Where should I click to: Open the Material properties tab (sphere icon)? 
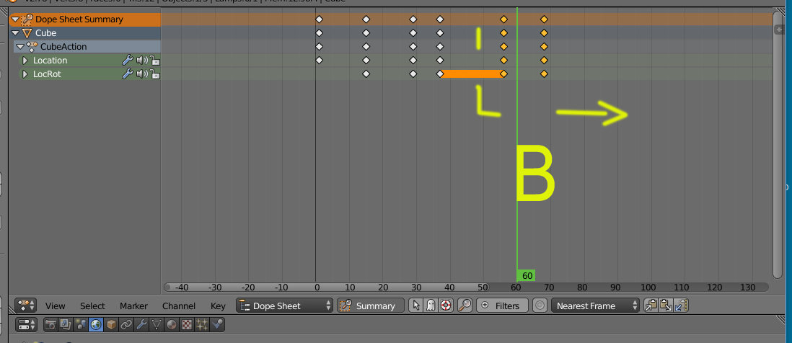click(x=172, y=324)
